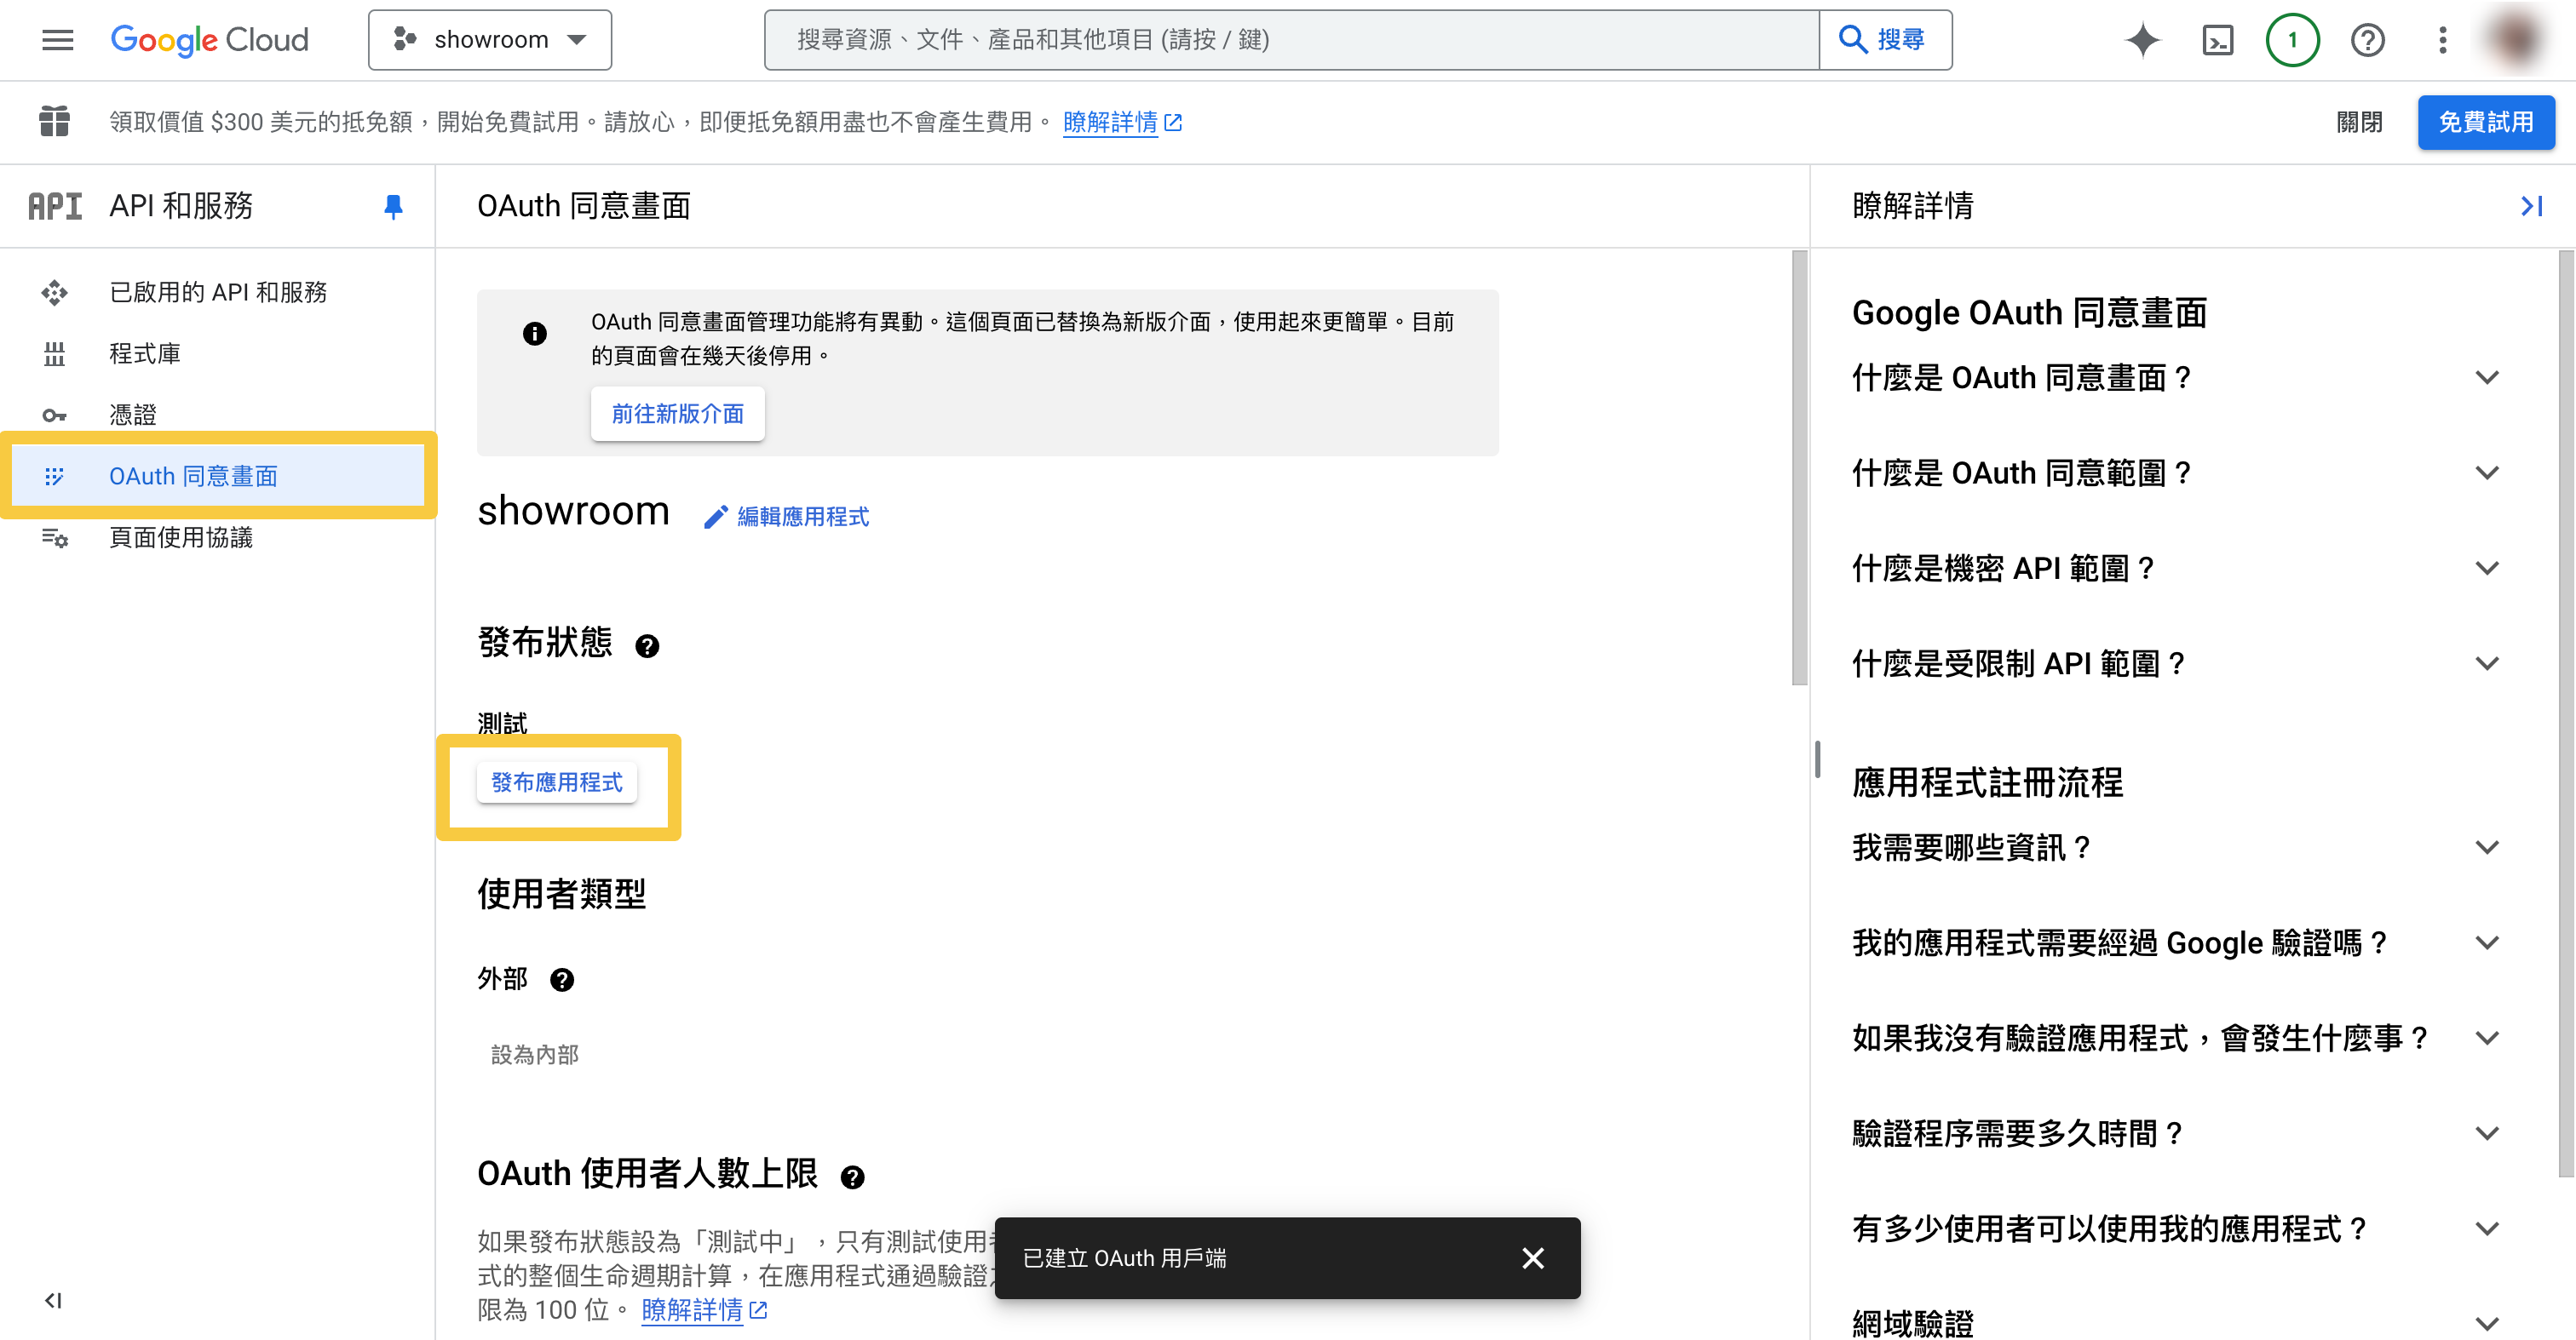Click the pencil edit icon beside showroom
This screenshot has height=1340, width=2576.
(715, 517)
